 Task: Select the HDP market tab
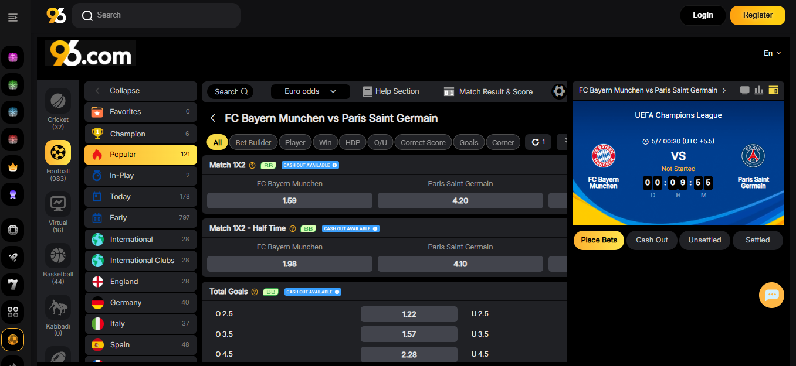coord(353,142)
